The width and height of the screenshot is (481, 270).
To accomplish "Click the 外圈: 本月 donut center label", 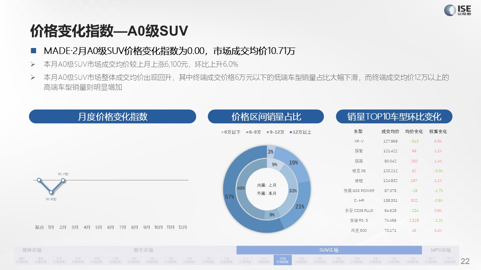I will point(266,193).
